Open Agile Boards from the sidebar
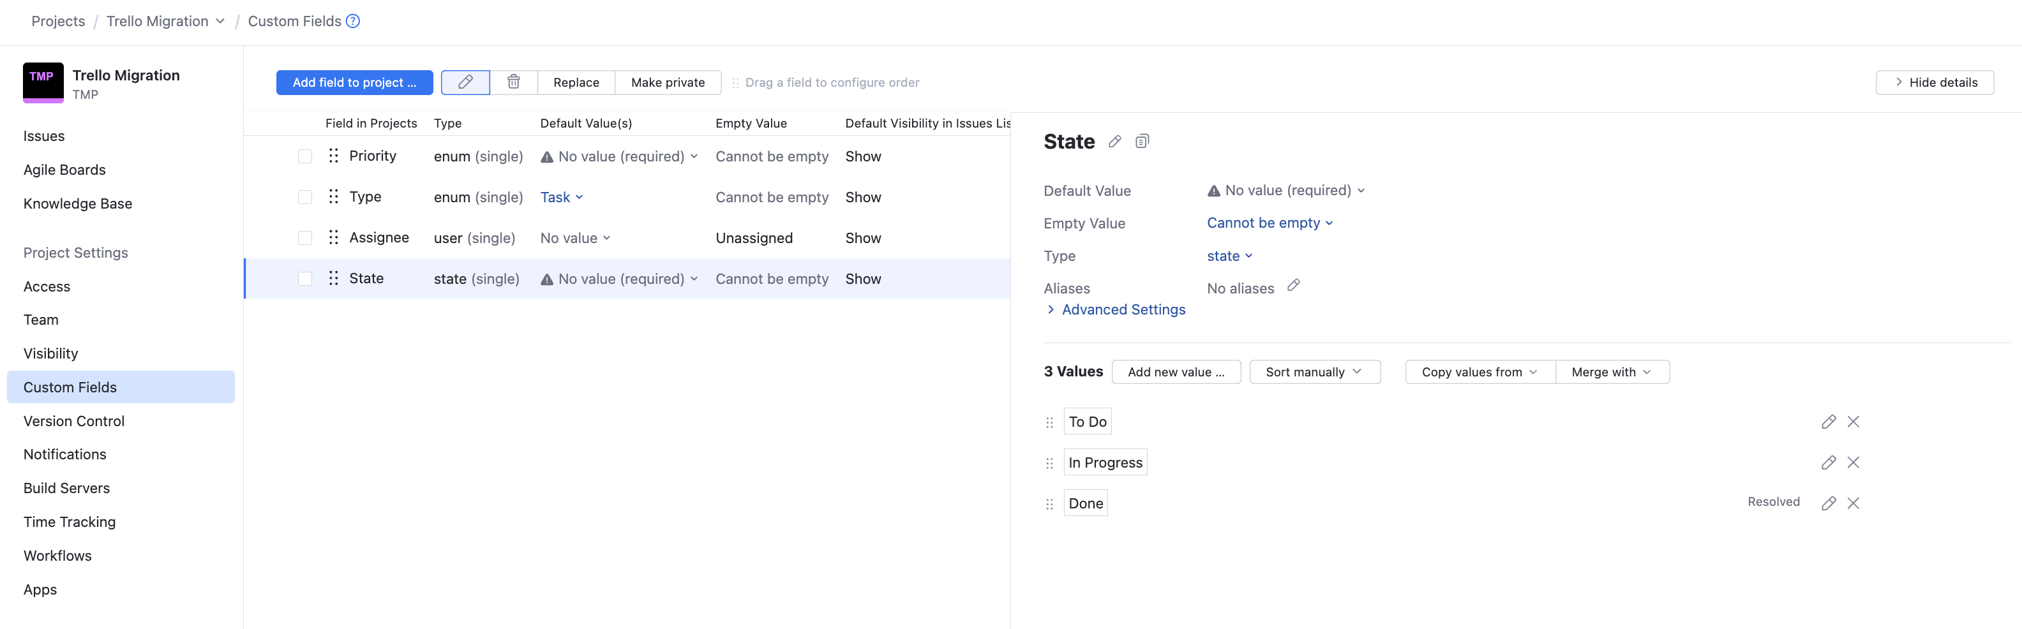The height and width of the screenshot is (629, 2022). (64, 170)
